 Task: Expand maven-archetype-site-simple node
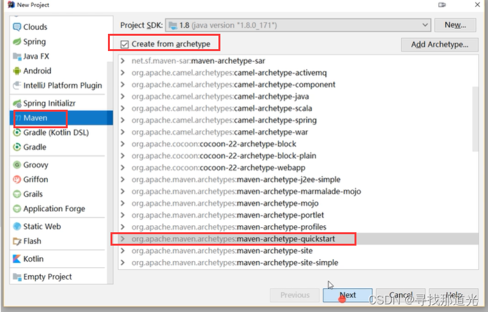123,263
